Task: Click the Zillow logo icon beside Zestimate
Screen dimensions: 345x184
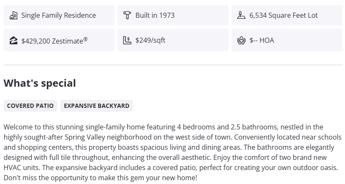Action: pyautogui.click(x=14, y=41)
